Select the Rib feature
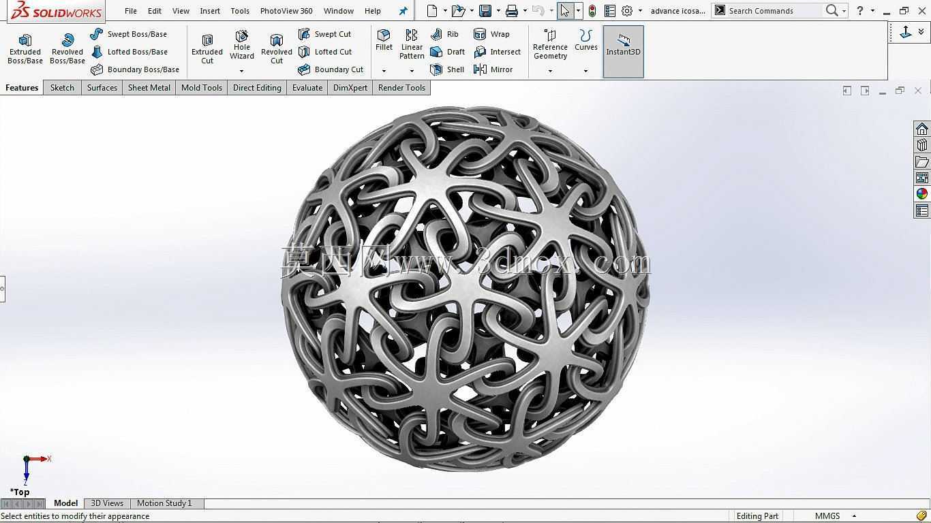Screen dimensions: 931x523 [445, 34]
